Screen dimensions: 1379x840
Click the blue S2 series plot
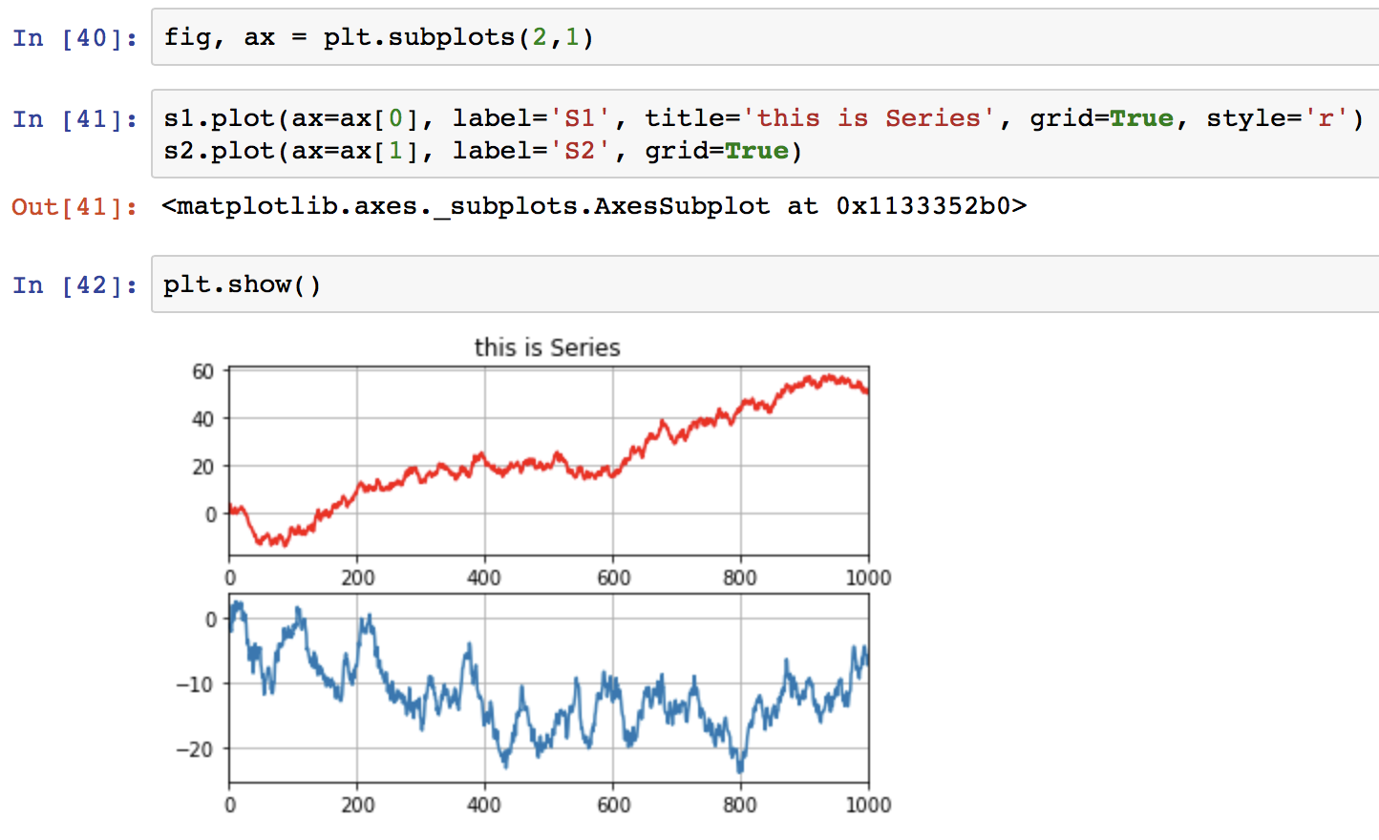549,688
